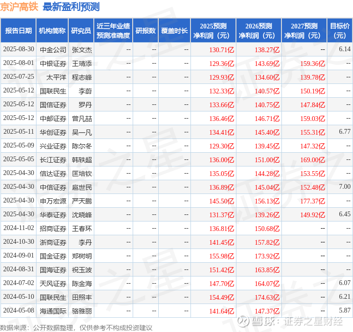Click date cell 2025-08-30
Viewport: 353px width, 332px height.
click(18, 49)
